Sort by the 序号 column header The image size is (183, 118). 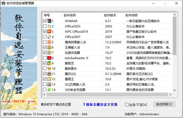point(52,15)
